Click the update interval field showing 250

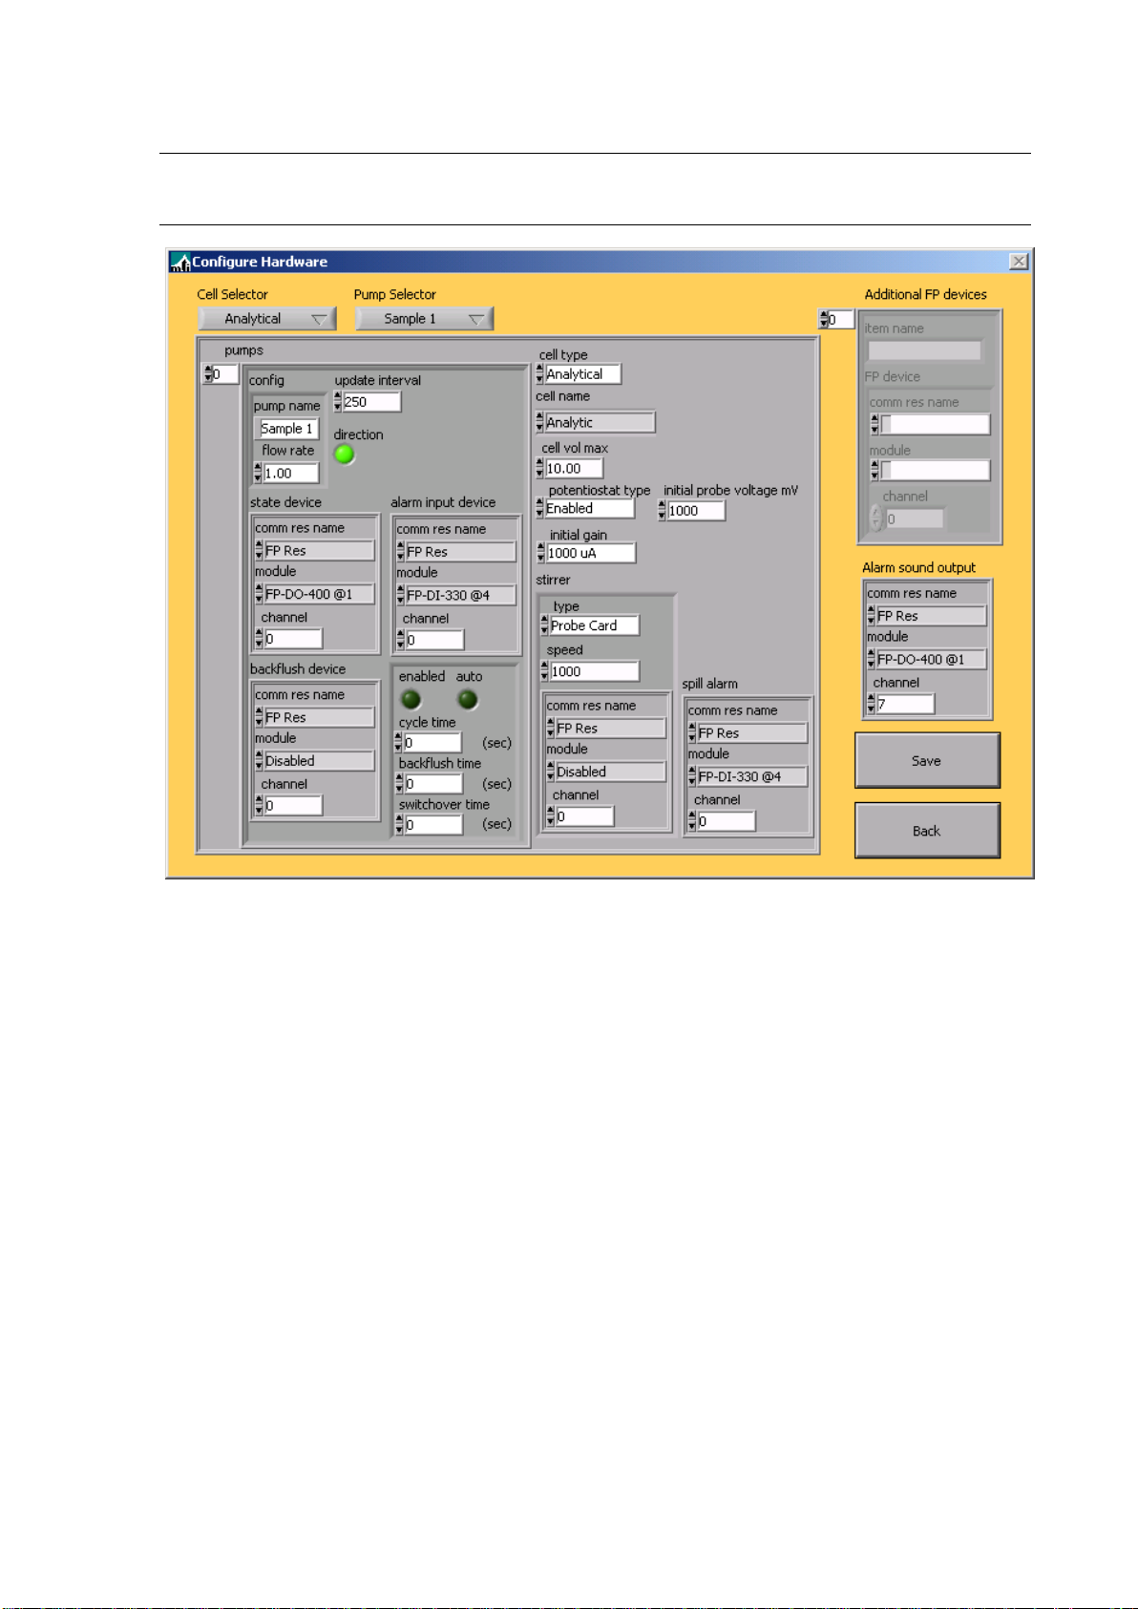[371, 402]
